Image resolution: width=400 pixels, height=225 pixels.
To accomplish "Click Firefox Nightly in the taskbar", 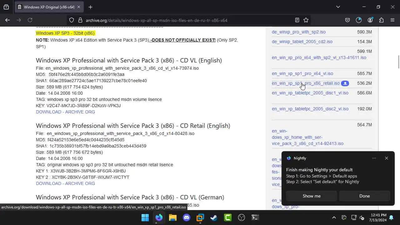I will tap(159, 217).
